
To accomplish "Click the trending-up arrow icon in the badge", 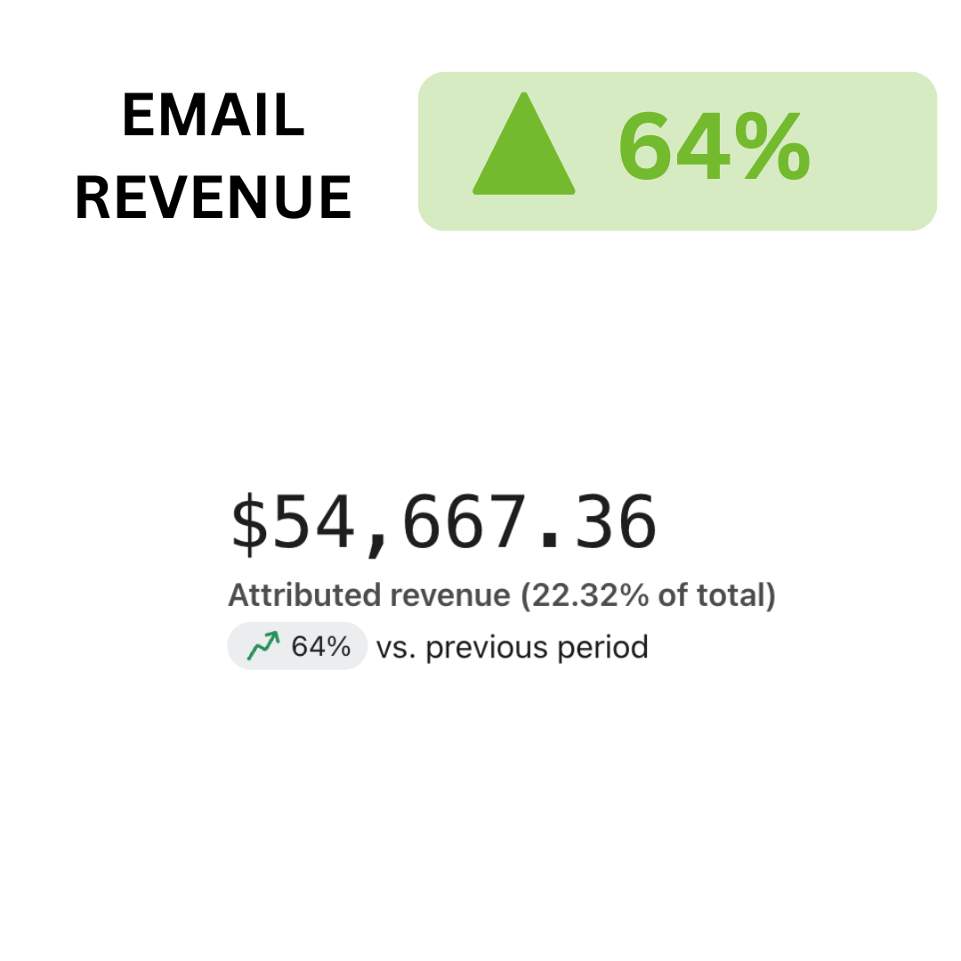I will pos(263,646).
